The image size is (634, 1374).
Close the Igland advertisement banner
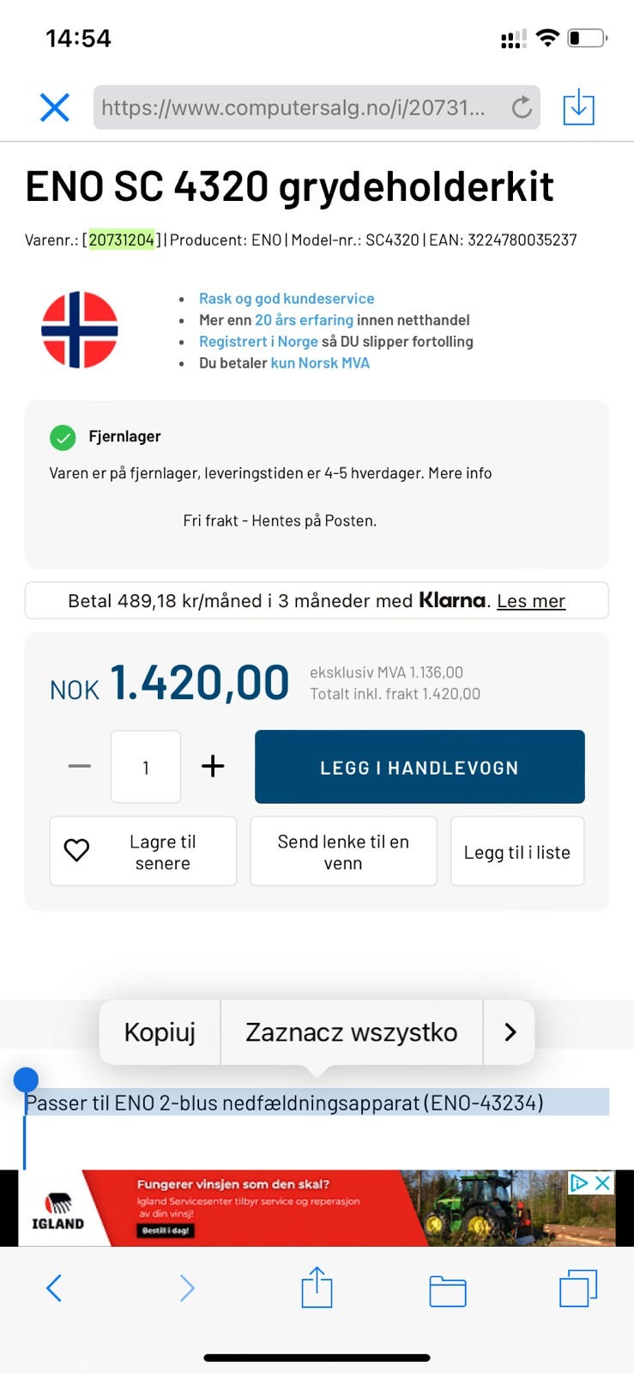pyautogui.click(x=603, y=1182)
